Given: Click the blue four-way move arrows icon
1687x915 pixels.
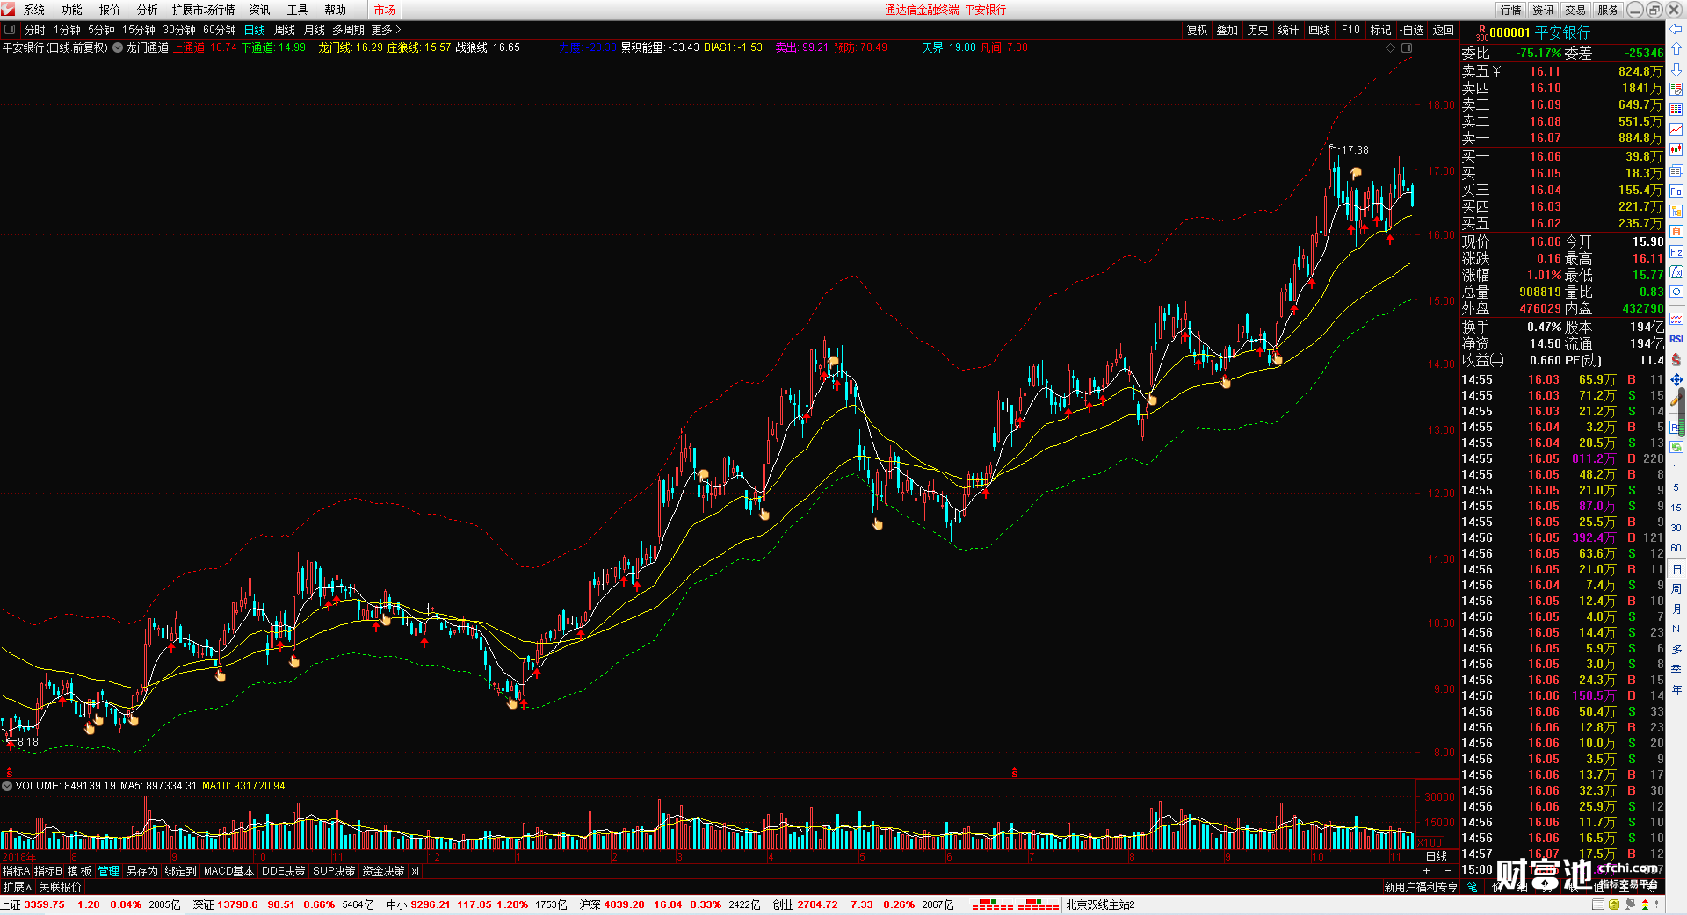Looking at the screenshot, I should [1676, 379].
